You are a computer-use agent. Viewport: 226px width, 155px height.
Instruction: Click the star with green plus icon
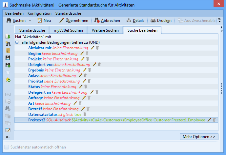8,80
